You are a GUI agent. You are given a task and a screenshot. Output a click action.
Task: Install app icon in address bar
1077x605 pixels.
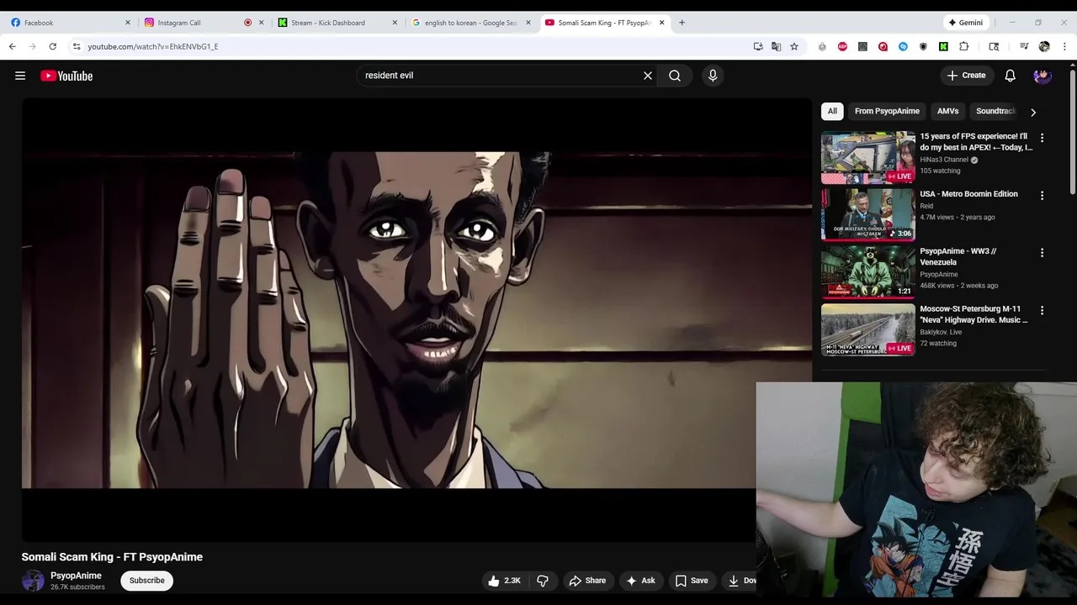(758, 46)
